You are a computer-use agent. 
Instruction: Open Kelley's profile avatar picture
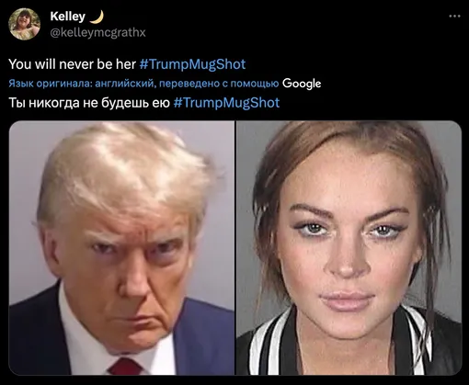pos(24,24)
